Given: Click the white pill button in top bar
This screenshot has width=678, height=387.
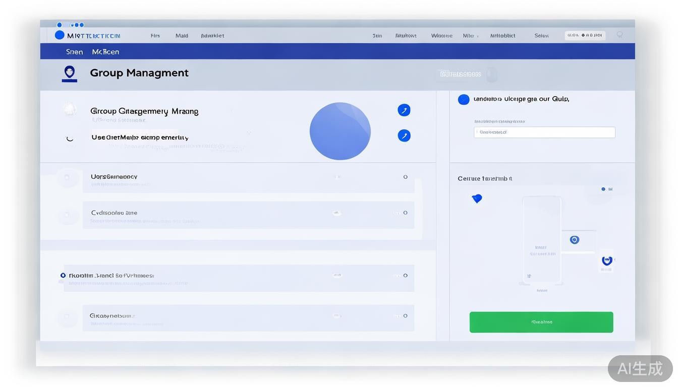Looking at the screenshot, I should pyautogui.click(x=585, y=35).
